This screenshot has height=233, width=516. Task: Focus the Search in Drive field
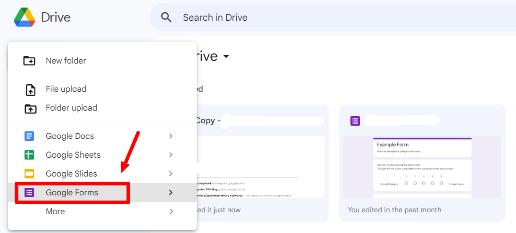[333, 17]
